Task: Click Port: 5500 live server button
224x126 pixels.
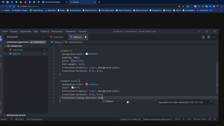Action: coord(200,119)
